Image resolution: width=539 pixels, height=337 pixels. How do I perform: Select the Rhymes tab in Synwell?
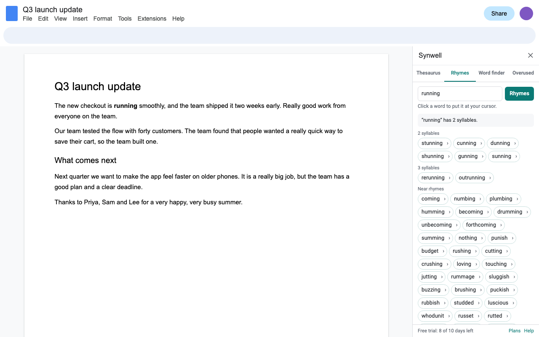click(460, 73)
